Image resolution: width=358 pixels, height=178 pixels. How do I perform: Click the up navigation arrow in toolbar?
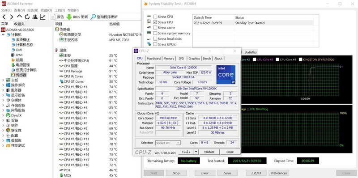19,17
